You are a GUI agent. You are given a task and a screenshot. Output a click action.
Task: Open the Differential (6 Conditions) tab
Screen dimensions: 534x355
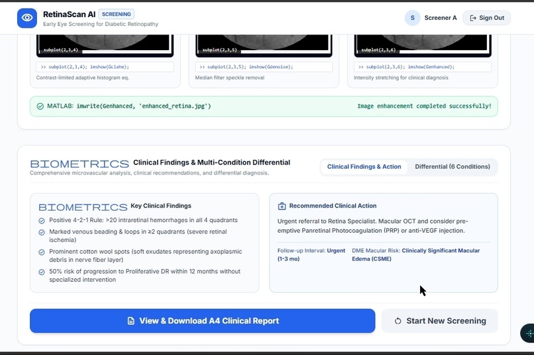click(x=453, y=167)
